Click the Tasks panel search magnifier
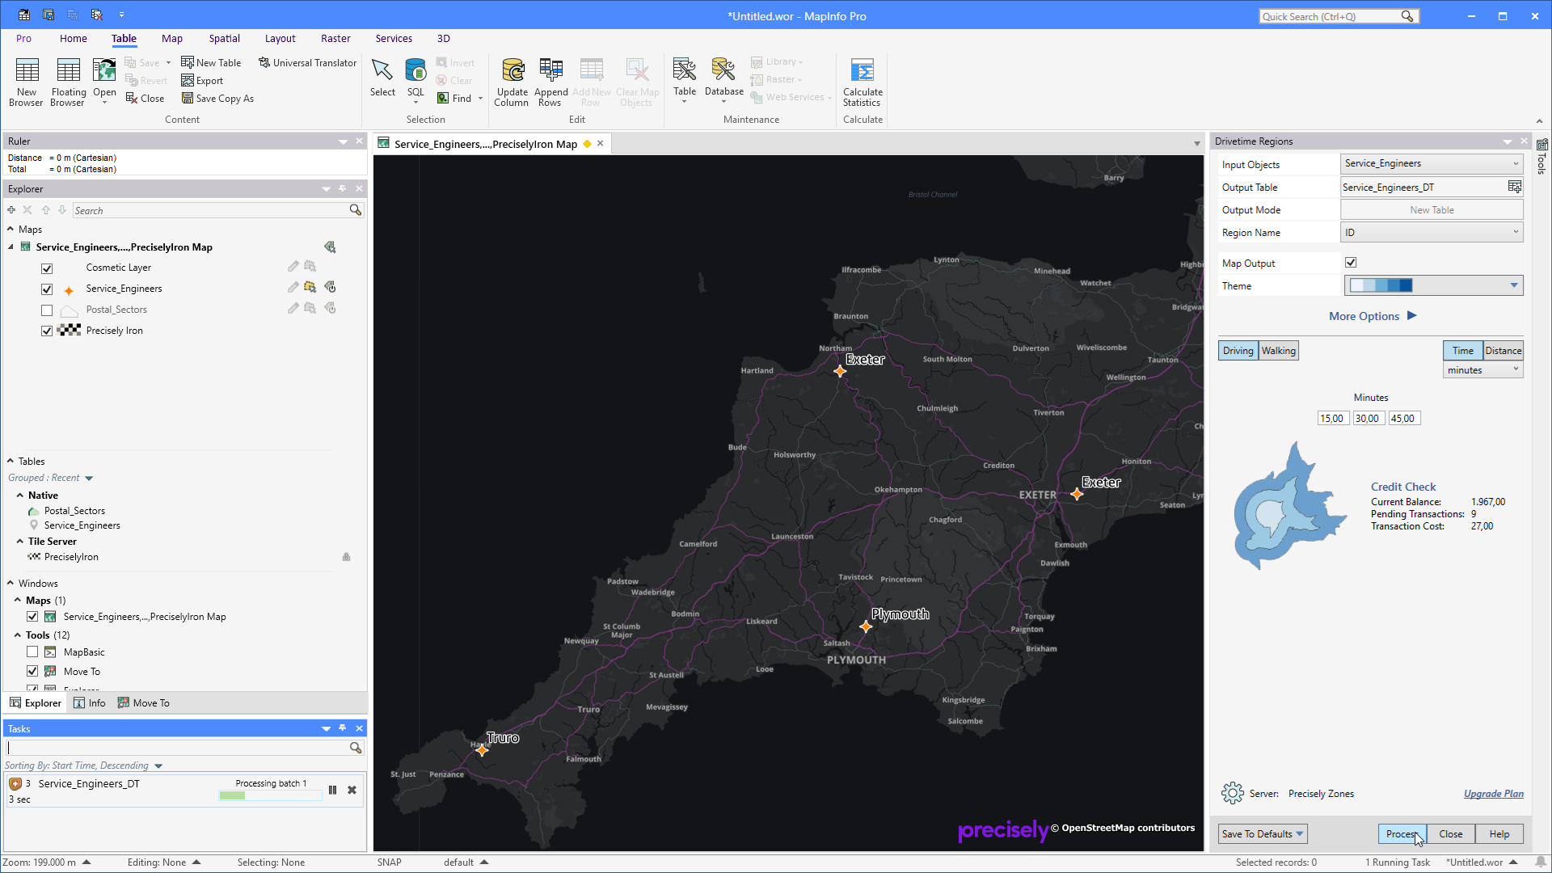The image size is (1552, 873). click(x=355, y=748)
